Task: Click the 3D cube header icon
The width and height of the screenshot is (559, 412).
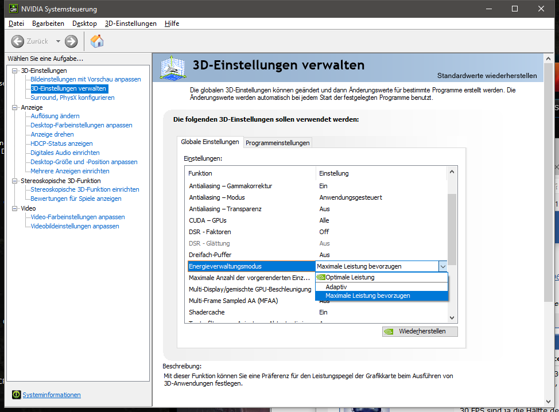Action: point(173,67)
